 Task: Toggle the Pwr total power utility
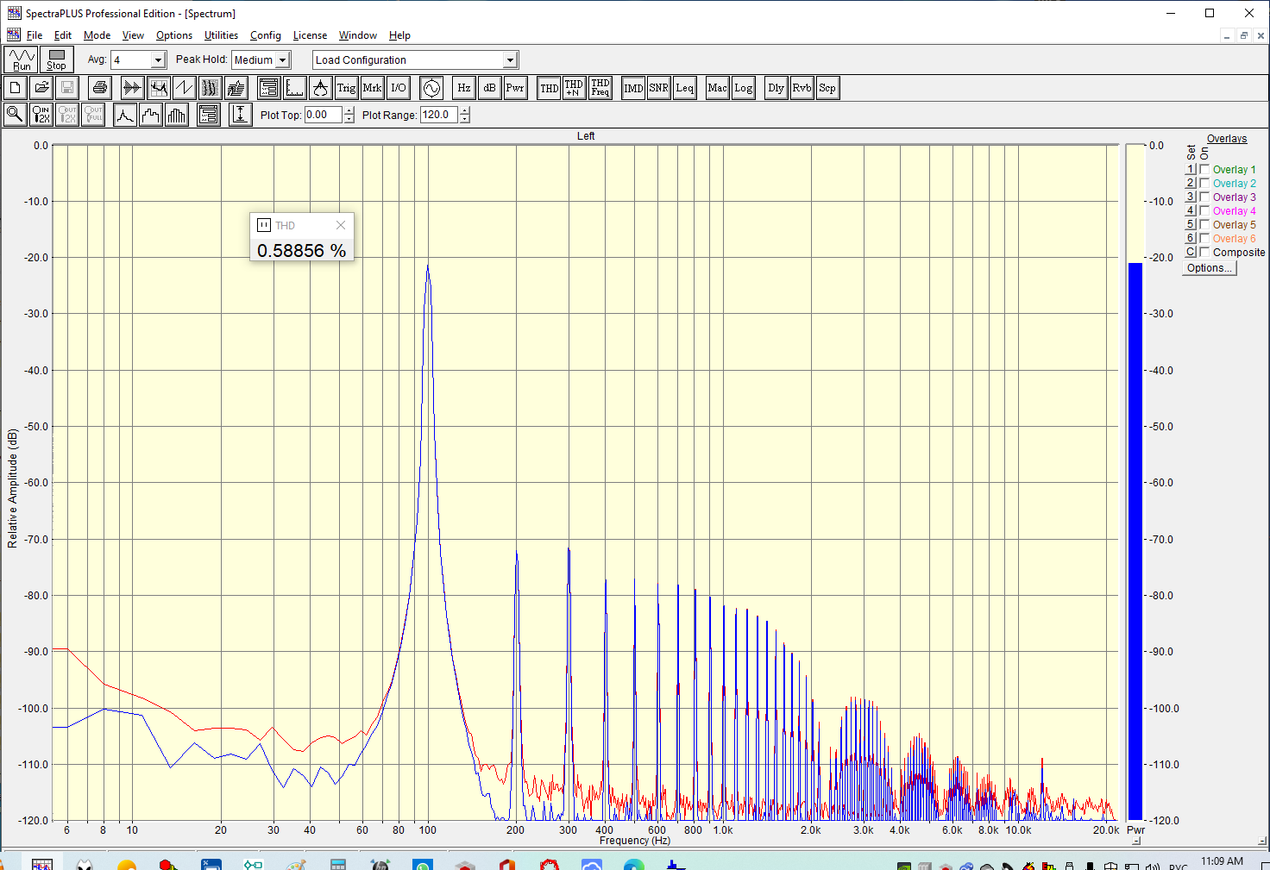515,88
